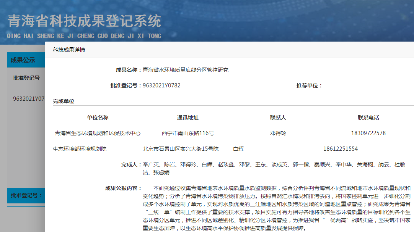Click the 推荐单位 field label
The height and width of the screenshot is (232, 414).
tap(309, 85)
